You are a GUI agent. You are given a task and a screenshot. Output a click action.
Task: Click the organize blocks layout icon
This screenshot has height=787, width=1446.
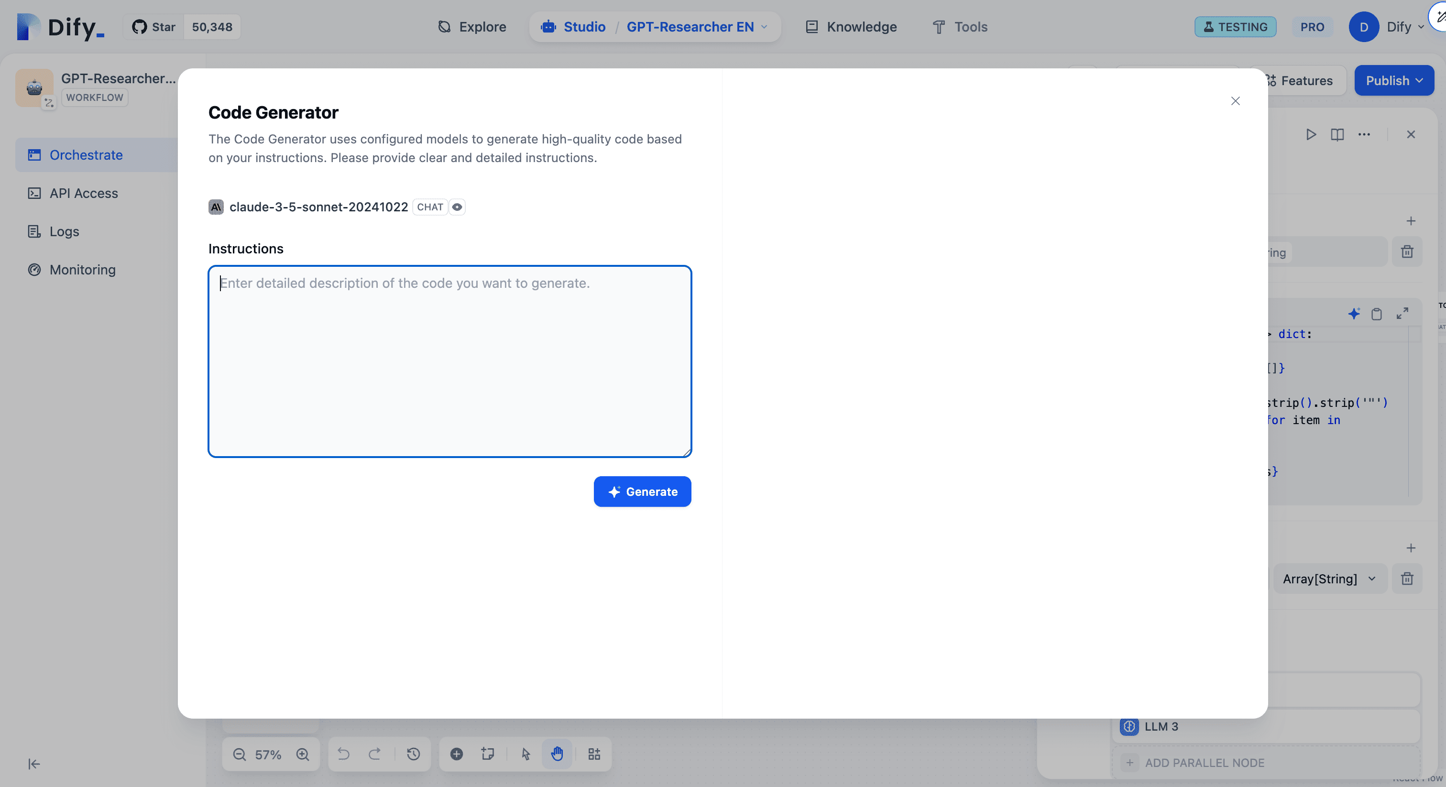click(x=594, y=754)
